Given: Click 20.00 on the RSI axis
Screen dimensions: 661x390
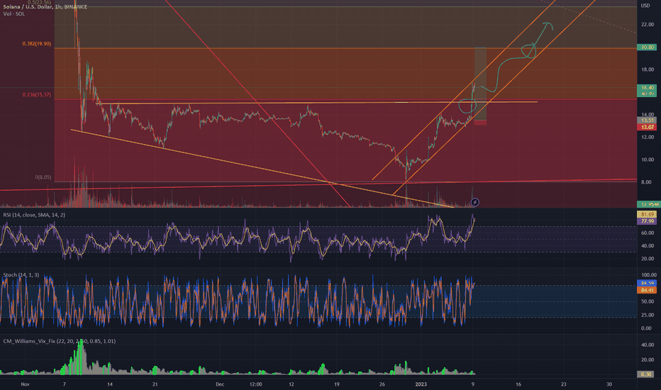Looking at the screenshot, I should tap(648, 259).
